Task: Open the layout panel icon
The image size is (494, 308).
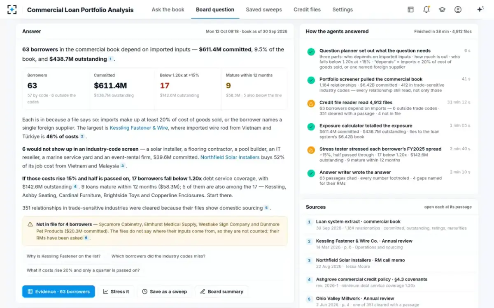Action: click(x=410, y=9)
